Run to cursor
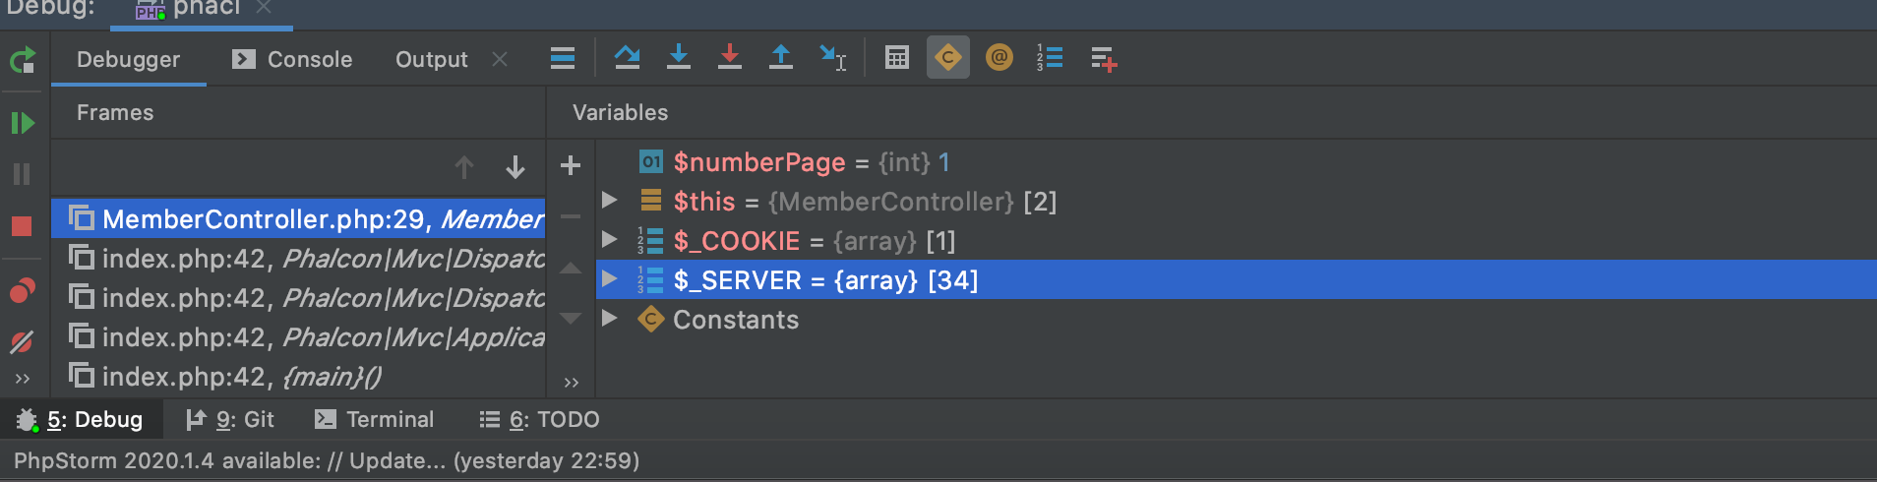 click(x=833, y=57)
